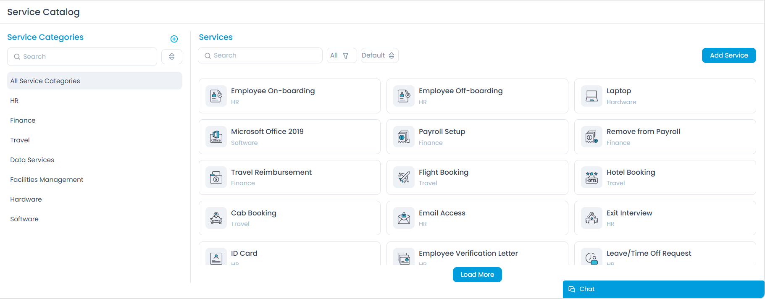Click the Cab Booking car icon
765x299 pixels.
click(216, 218)
